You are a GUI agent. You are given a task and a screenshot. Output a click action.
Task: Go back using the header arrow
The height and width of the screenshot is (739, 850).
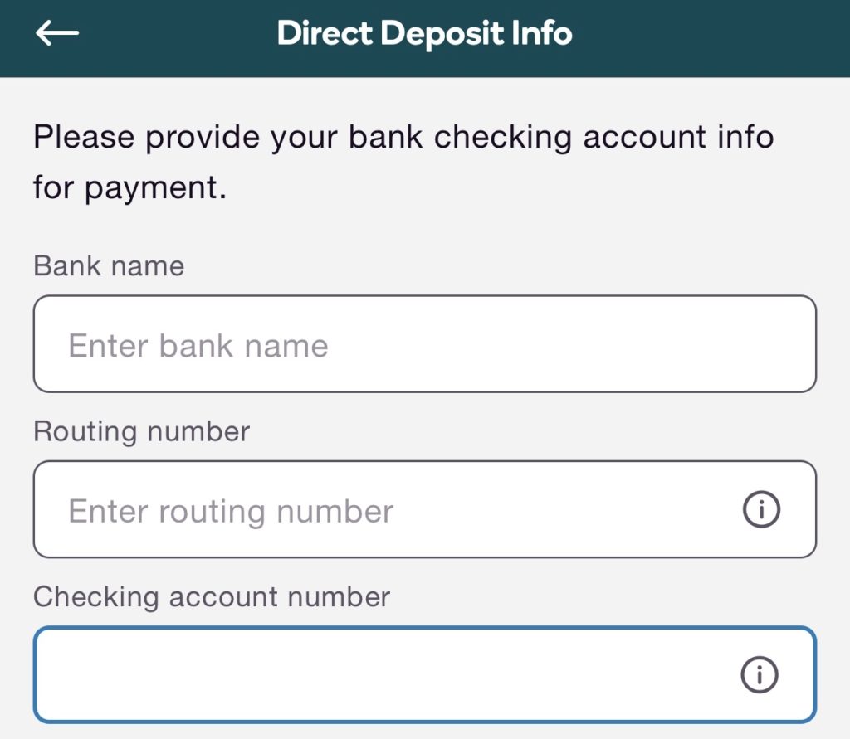[57, 32]
